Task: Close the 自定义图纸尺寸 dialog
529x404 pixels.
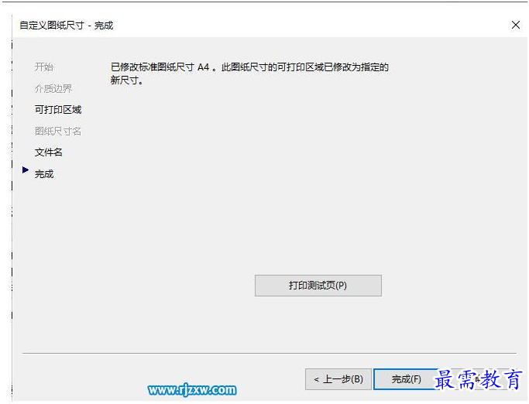Action: pyautogui.click(x=516, y=25)
